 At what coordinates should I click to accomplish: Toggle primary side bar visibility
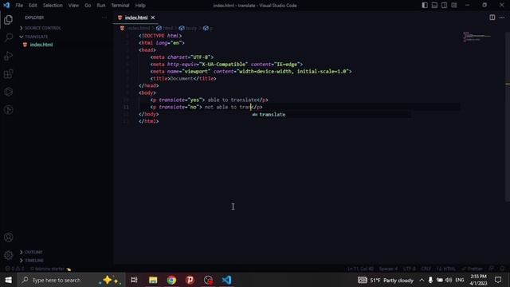[x=425, y=6]
